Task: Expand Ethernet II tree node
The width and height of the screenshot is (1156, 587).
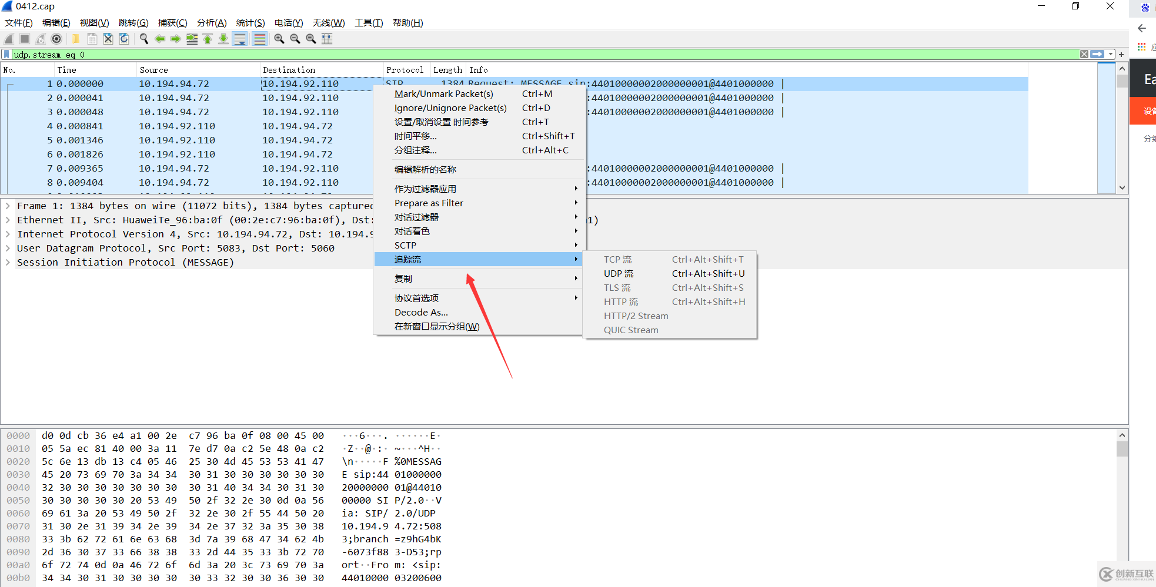Action: point(8,220)
